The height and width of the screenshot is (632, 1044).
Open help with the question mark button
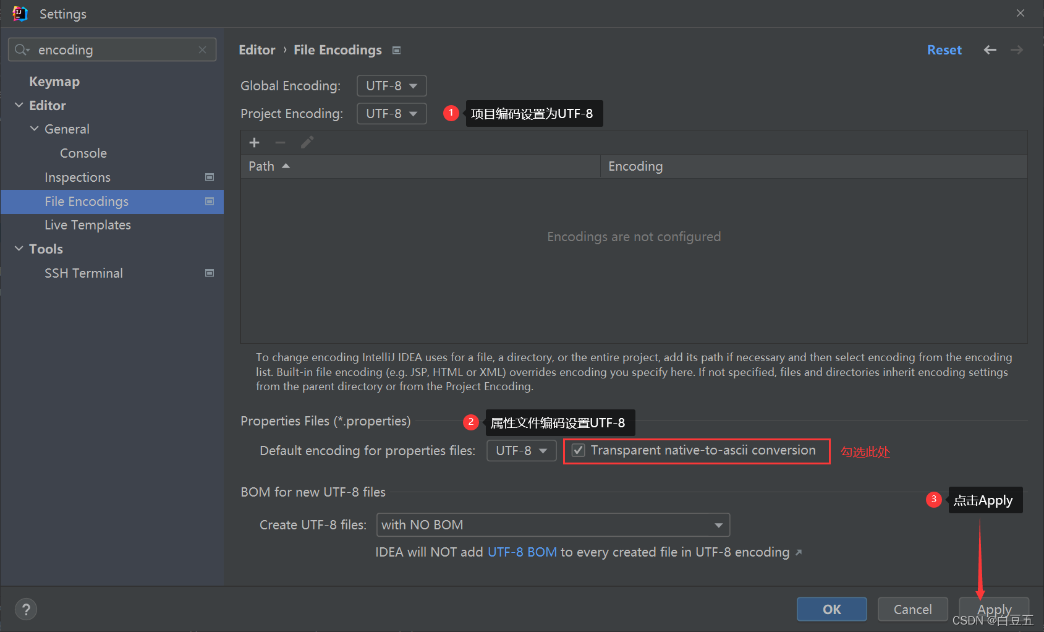coord(26,610)
